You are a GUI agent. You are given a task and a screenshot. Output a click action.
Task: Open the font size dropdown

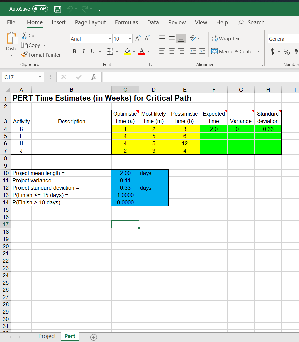pyautogui.click(x=129, y=38)
